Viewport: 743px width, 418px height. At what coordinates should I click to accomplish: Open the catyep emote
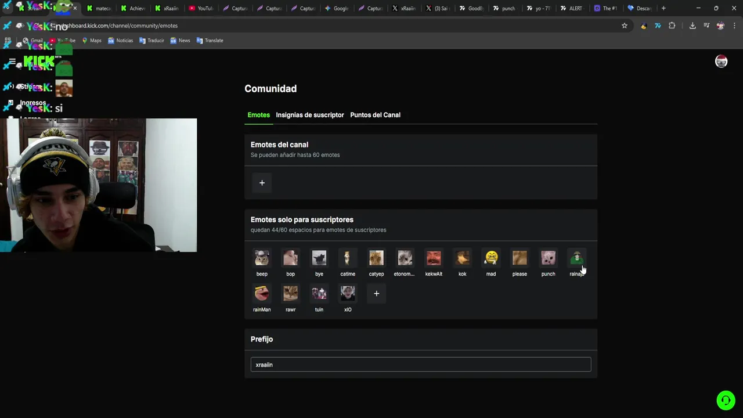pos(376,258)
